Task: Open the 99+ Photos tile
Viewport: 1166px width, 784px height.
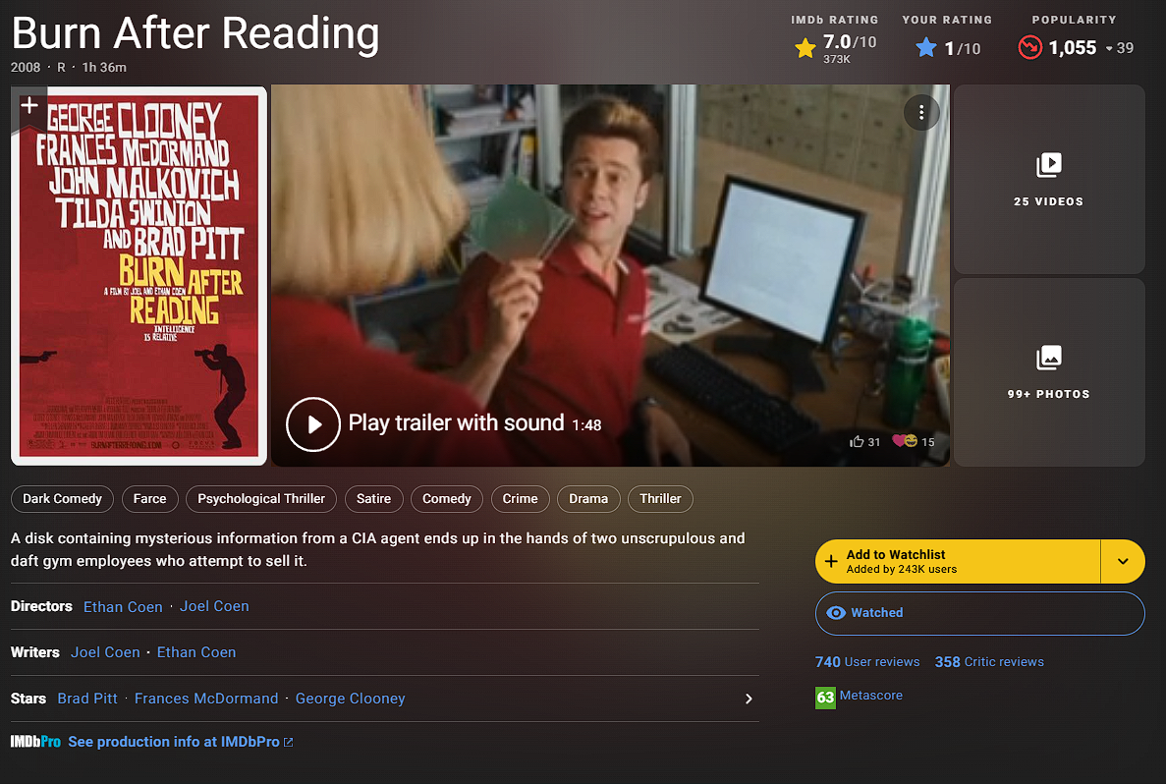Action: click(1048, 372)
